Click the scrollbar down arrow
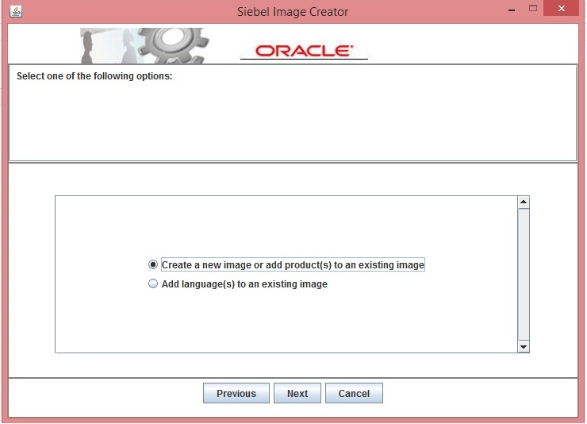This screenshot has height=424, width=587. coord(524,347)
